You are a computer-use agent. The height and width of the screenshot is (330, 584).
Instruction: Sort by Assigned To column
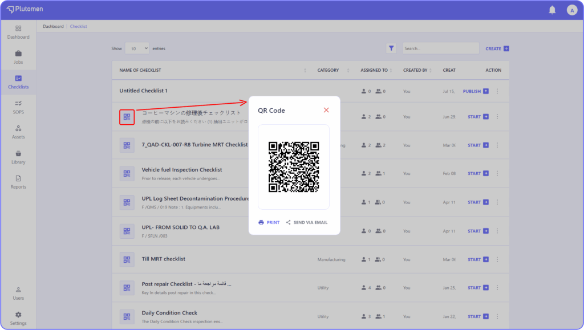[391, 70]
